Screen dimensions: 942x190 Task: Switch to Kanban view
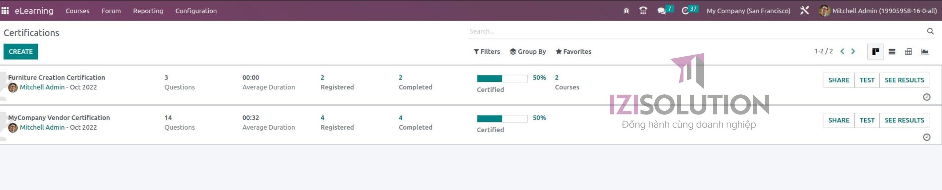tap(876, 52)
